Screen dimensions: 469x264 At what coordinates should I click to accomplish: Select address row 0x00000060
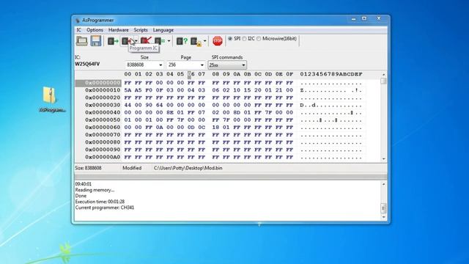(103, 127)
